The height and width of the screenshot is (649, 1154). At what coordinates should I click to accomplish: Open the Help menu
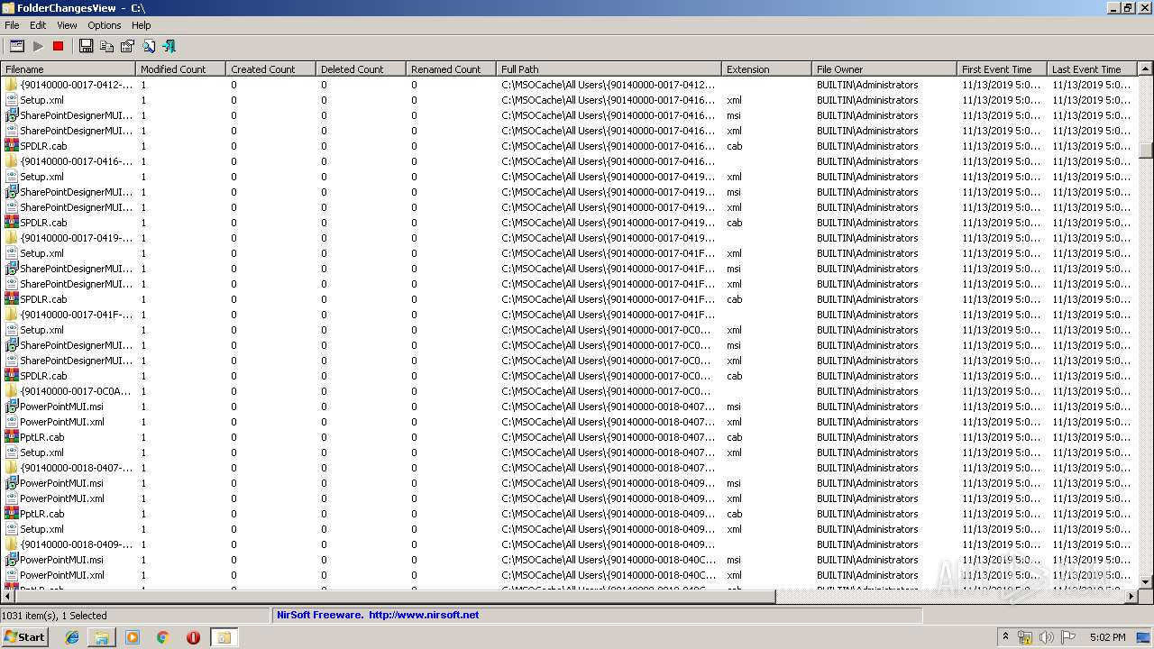[x=142, y=25]
